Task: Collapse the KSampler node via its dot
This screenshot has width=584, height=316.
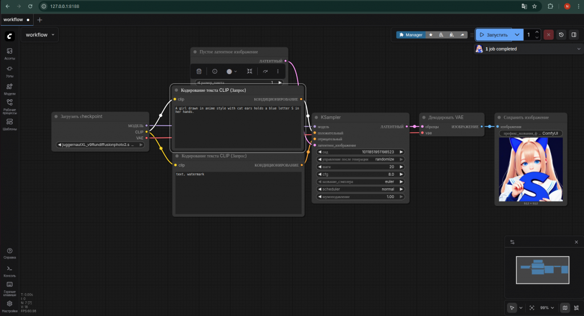Action: [317, 117]
